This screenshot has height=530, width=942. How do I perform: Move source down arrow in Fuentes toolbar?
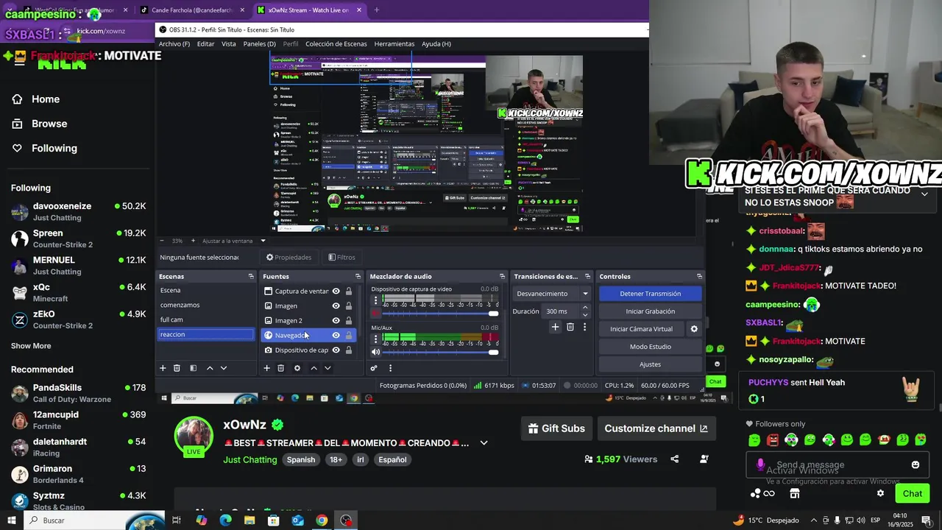[327, 368]
